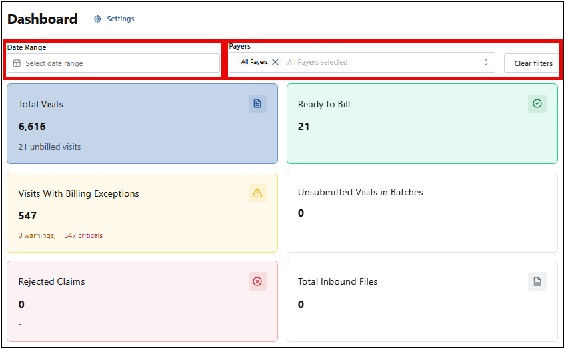Viewport: 564px width, 348px height.
Task: Open the Total Visits card
Action: pyautogui.click(x=142, y=123)
